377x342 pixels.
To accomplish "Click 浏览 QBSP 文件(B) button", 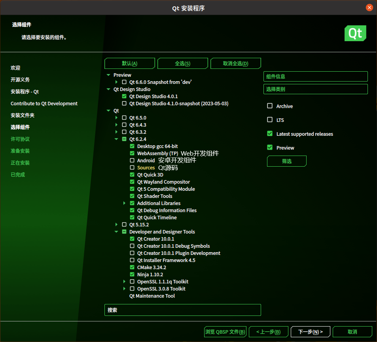I will click(225, 332).
